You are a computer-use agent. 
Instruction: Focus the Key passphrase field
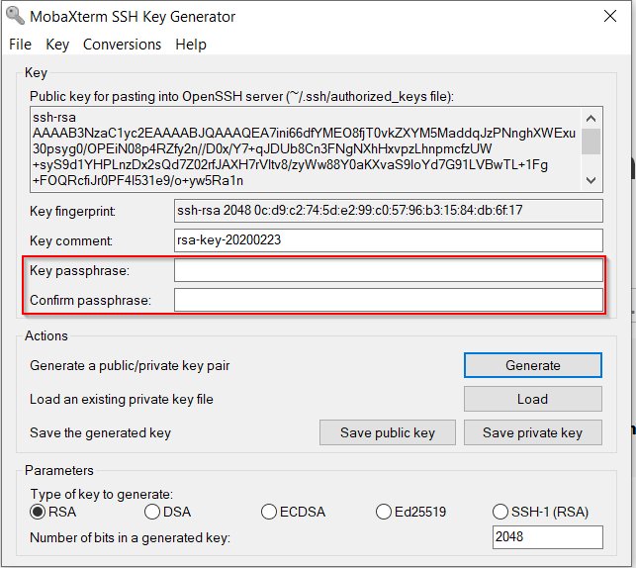(388, 270)
